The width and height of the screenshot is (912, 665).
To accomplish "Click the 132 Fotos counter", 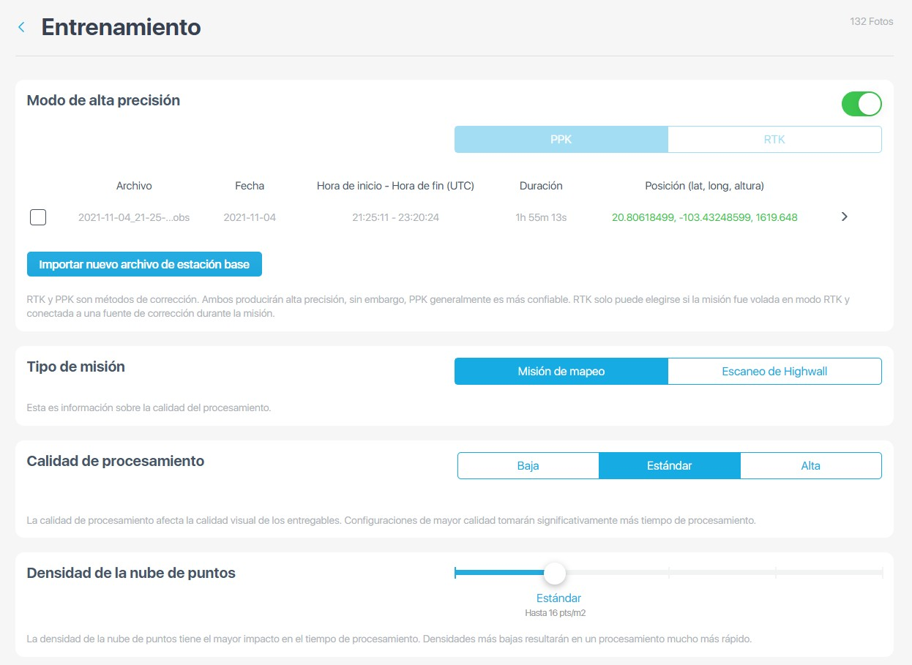I will (871, 22).
